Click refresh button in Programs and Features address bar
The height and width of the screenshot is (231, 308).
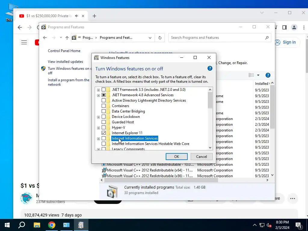tap(160, 38)
